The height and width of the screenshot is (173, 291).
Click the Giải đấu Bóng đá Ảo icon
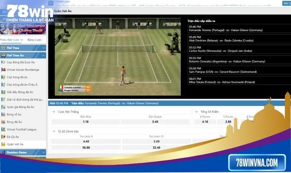click(x=3, y=92)
